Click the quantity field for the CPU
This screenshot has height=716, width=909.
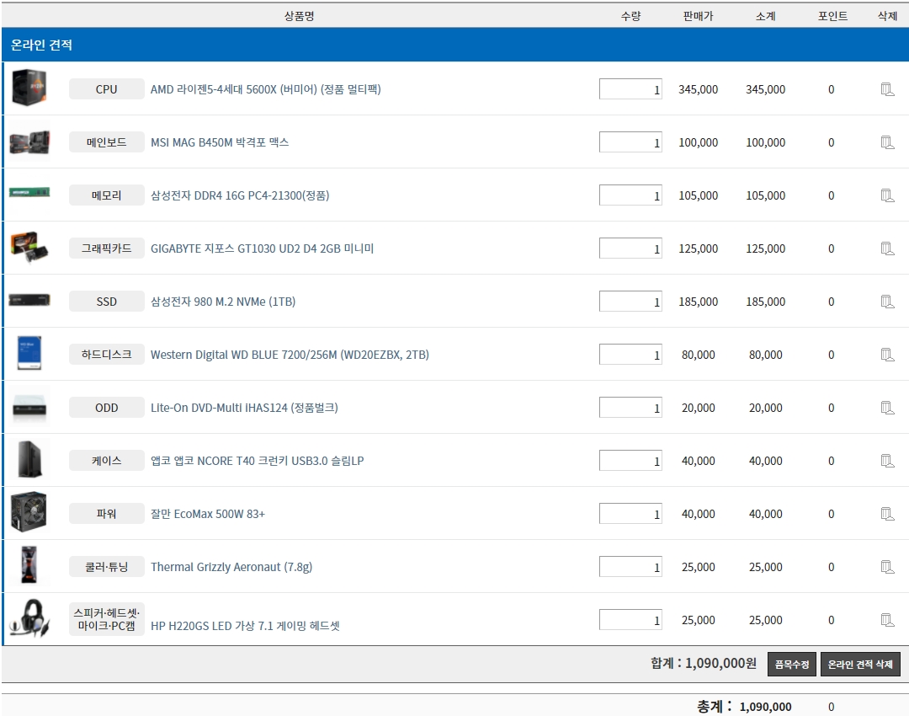[630, 89]
